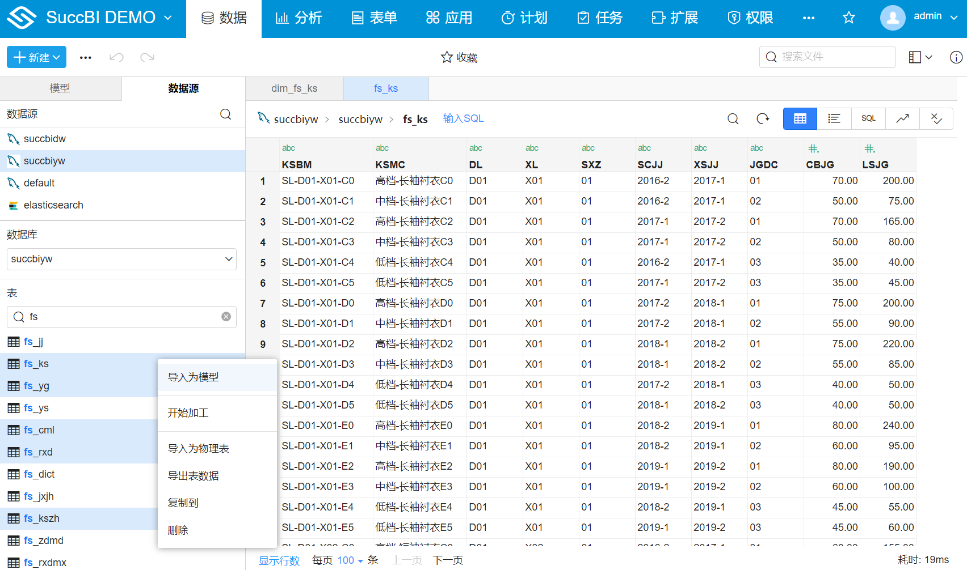Switch to the list view of fs_ks

pyautogui.click(x=834, y=118)
